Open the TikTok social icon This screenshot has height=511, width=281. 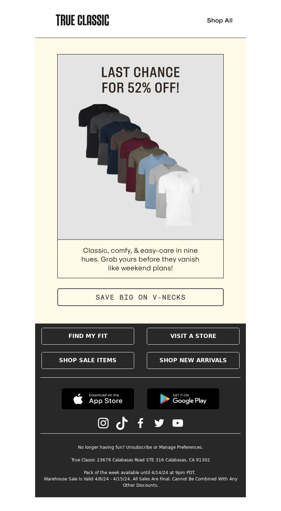[122, 423]
